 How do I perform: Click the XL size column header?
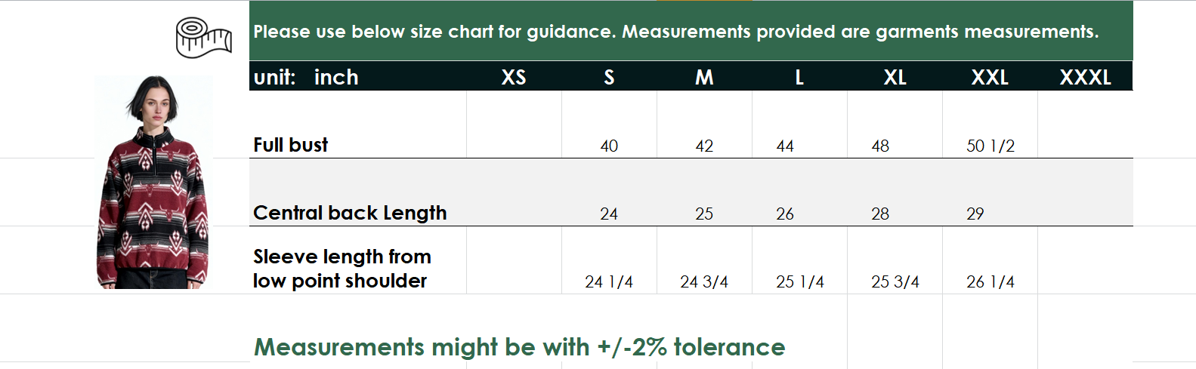(x=895, y=77)
